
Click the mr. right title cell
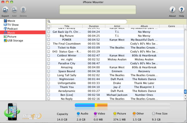67,59
